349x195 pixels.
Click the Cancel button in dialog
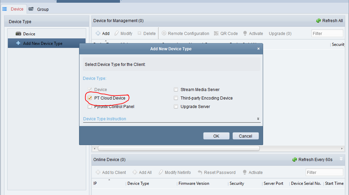click(x=245, y=136)
